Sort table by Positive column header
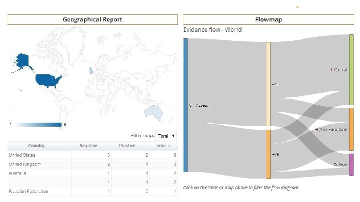Viewport: 360px width, 202px height. pyautogui.click(x=127, y=146)
